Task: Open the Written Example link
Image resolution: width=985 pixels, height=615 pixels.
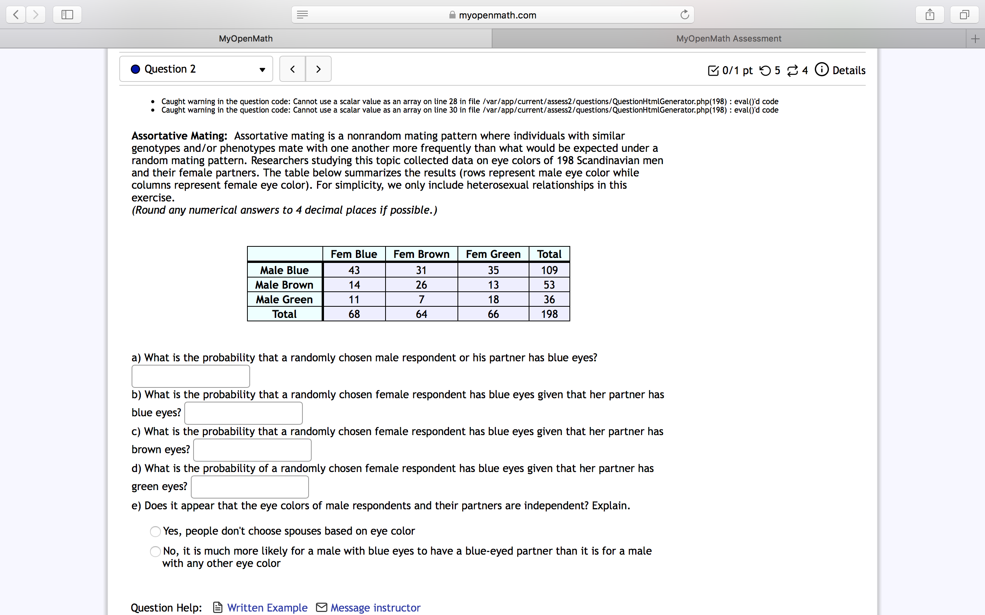Action: 267,607
